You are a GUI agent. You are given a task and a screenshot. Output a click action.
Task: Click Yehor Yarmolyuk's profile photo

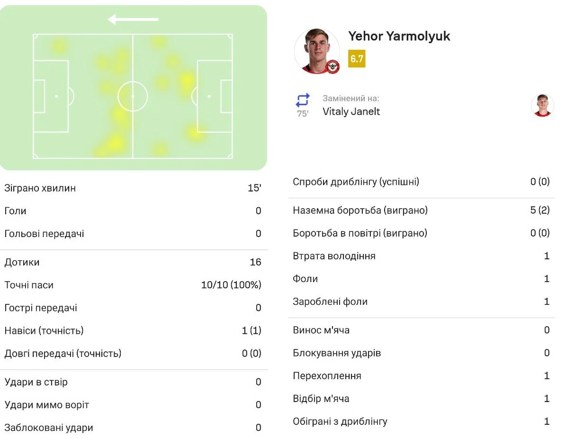pyautogui.click(x=316, y=51)
